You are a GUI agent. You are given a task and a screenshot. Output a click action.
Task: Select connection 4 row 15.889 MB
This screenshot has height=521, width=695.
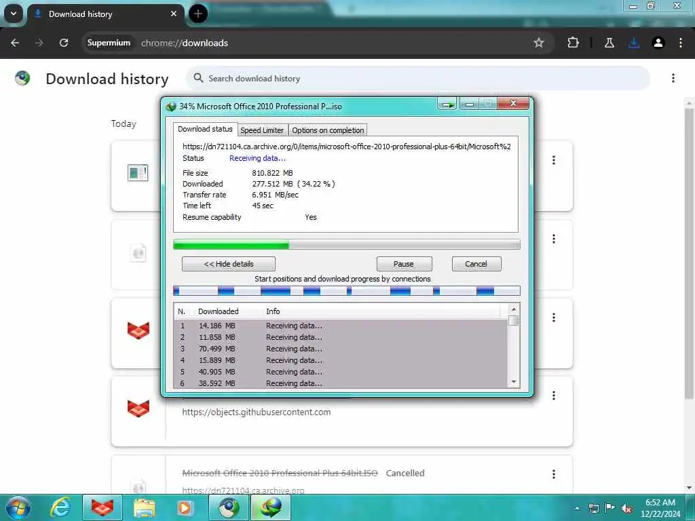(x=341, y=360)
